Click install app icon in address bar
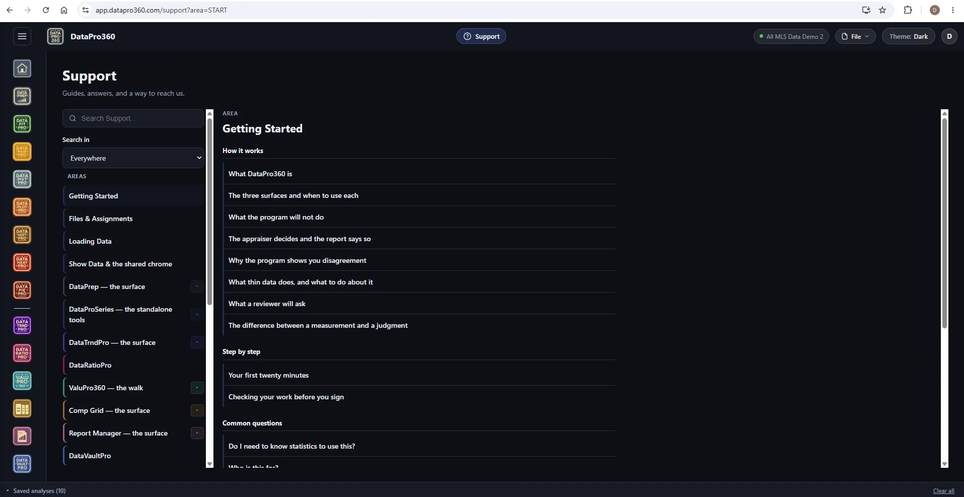The width and height of the screenshot is (964, 497). coord(866,10)
